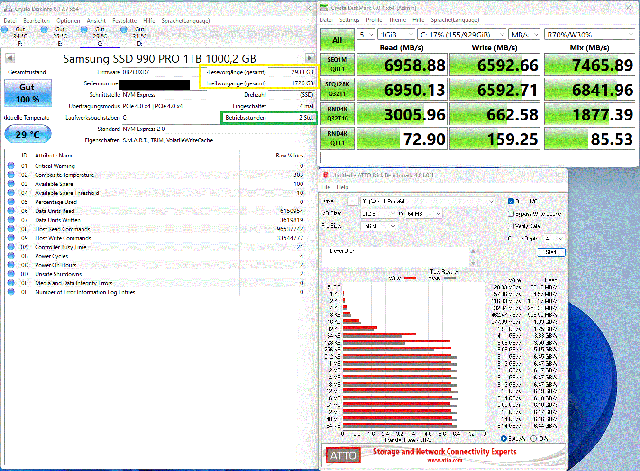The image size is (640, 471).
Task: Click the Composite Temperature status orb
Action: (11, 175)
